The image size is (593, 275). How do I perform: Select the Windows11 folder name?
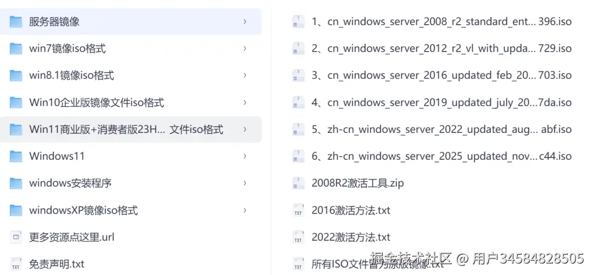pyautogui.click(x=57, y=156)
